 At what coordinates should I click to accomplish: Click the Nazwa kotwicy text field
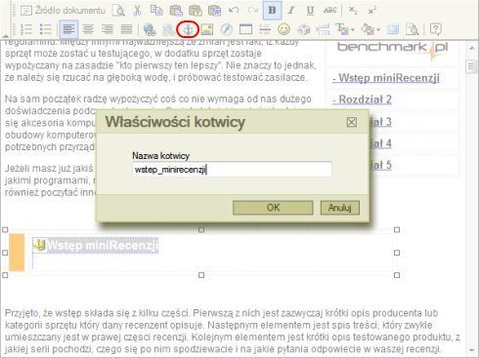[232, 170]
